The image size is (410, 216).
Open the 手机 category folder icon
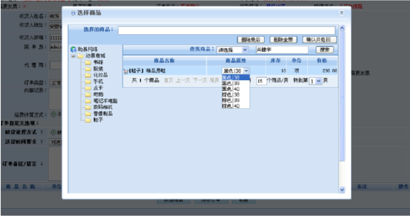pyautogui.click(x=88, y=81)
